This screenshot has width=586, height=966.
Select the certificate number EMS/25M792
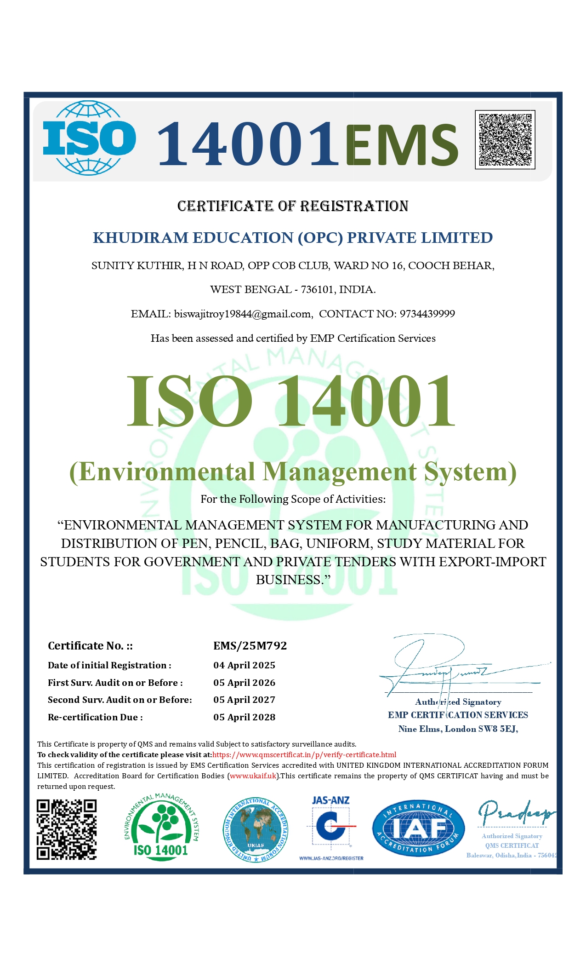tap(250, 646)
